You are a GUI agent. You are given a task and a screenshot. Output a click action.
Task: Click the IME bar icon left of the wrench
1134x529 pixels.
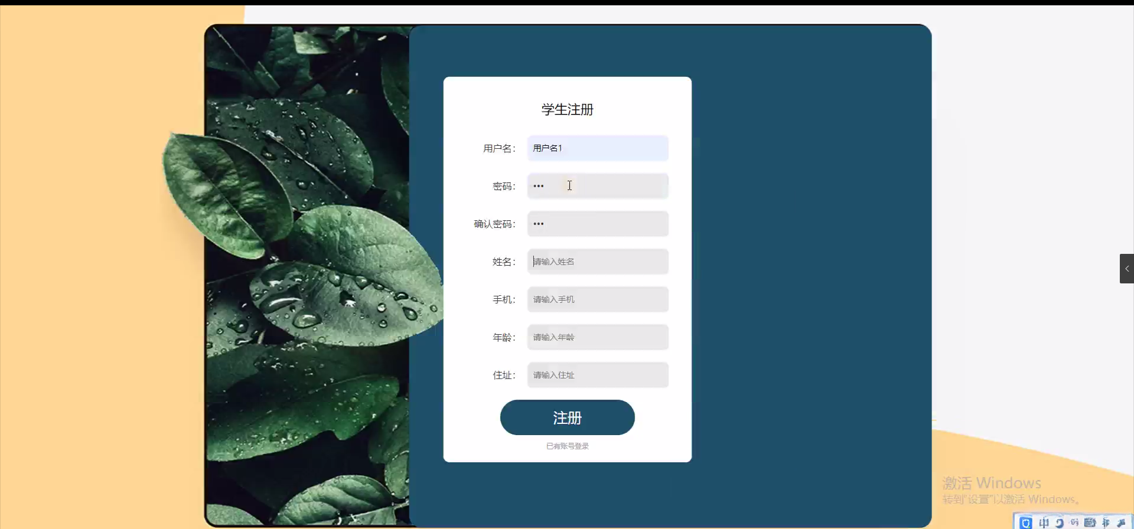(1106, 523)
